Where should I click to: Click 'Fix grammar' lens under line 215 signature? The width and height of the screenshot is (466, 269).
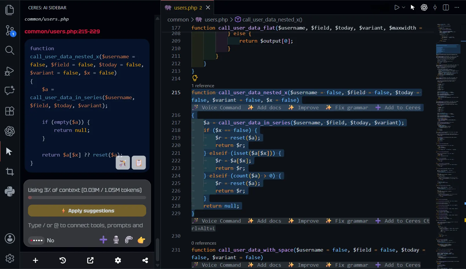(347, 108)
